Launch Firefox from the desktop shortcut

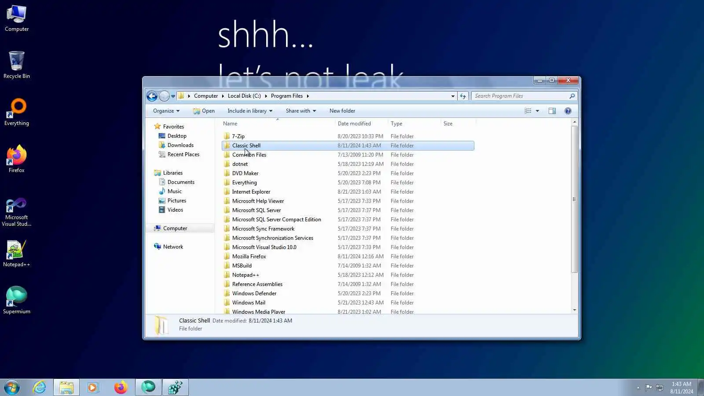(17, 159)
